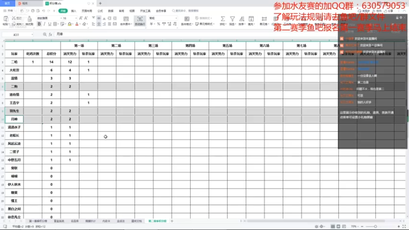This screenshot has width=409, height=230.
Task: Toggle bold formatting in the ribbon
Action: 39,24
